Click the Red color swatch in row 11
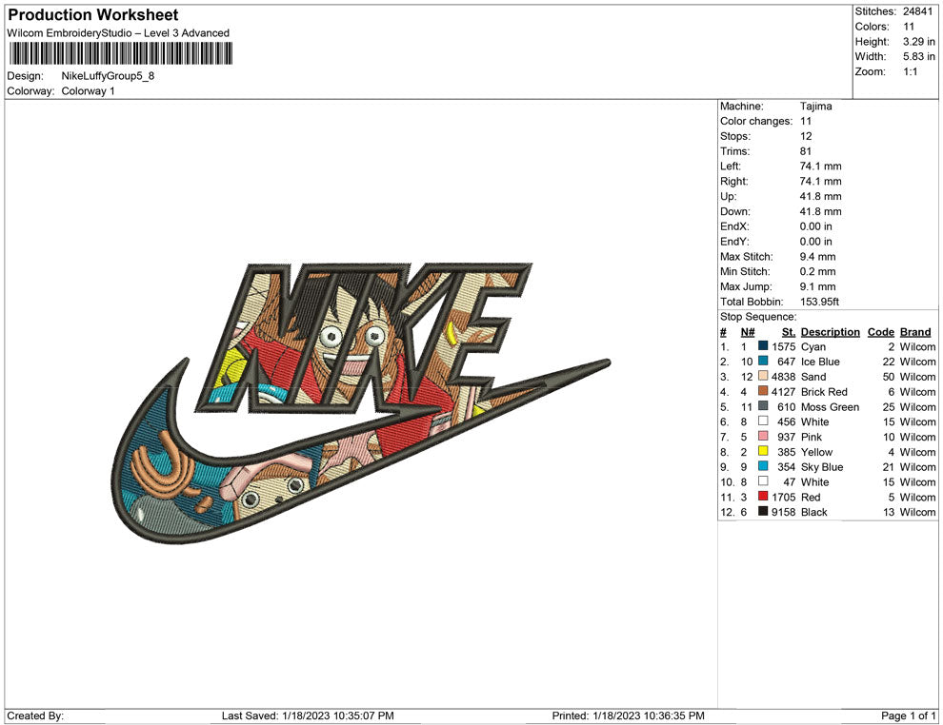This screenshot has height=725, width=943. (x=763, y=496)
